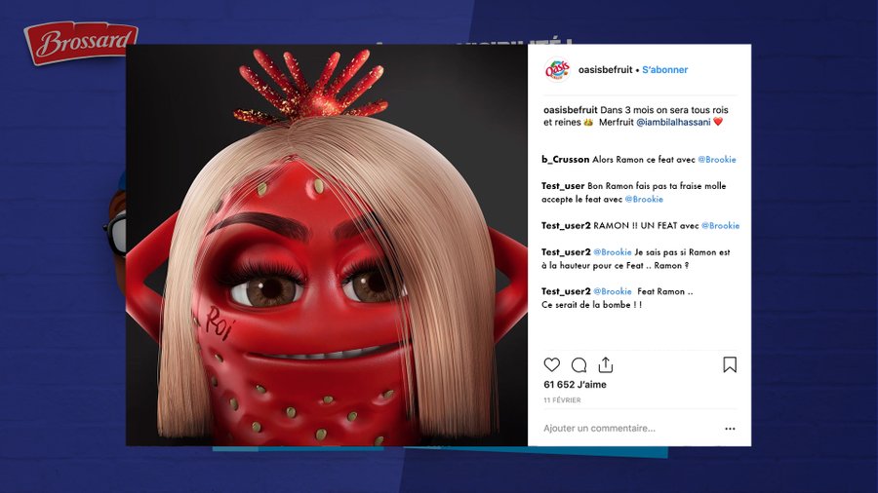Click the Brossard logo
This screenshot has width=878, height=493.
click(81, 43)
